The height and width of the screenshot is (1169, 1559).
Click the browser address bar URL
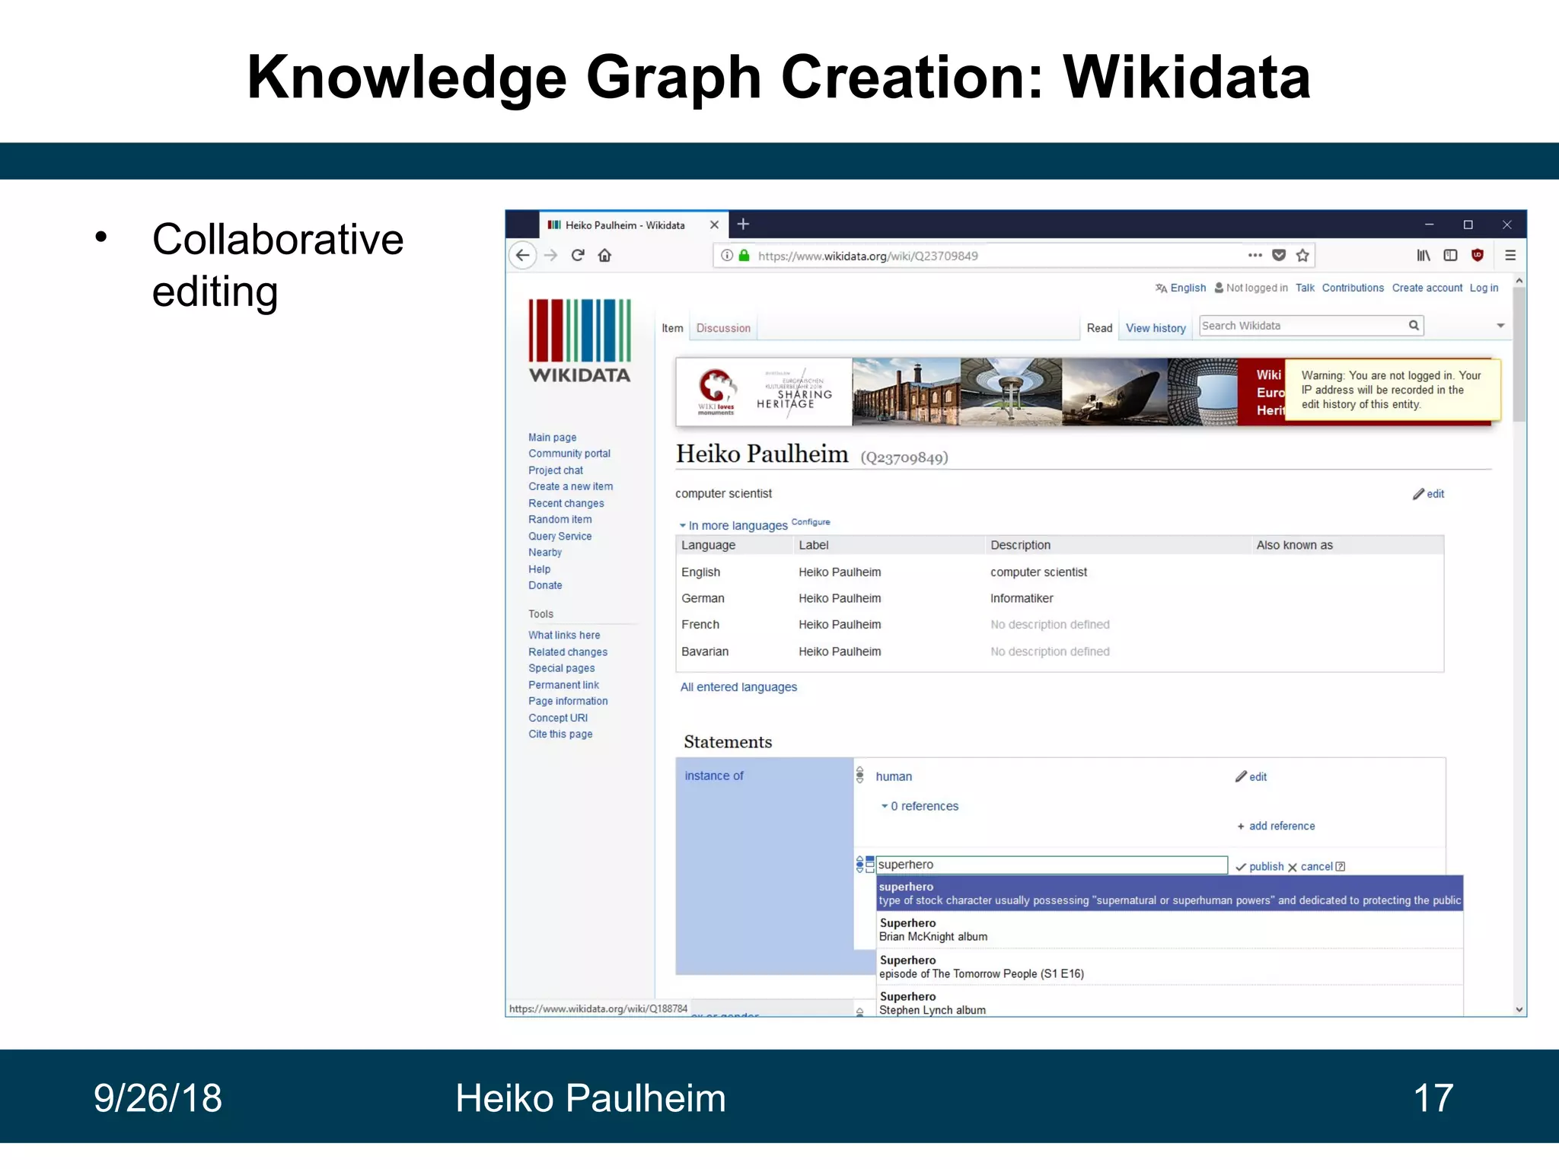pyautogui.click(x=868, y=256)
